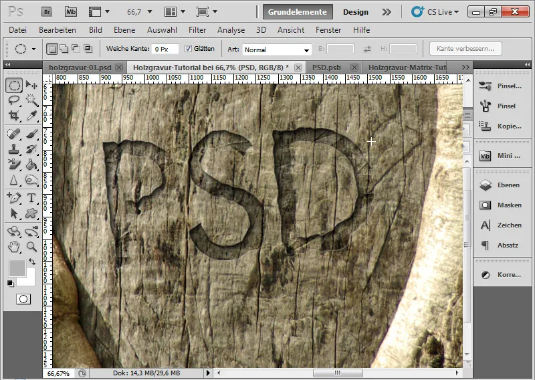Show more workspaces with double chevron

[x=387, y=12]
